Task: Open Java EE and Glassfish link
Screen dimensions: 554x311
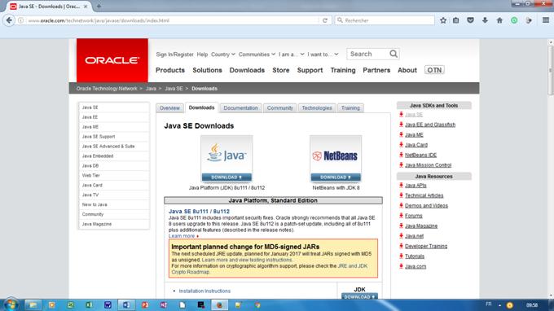Action: 430,125
